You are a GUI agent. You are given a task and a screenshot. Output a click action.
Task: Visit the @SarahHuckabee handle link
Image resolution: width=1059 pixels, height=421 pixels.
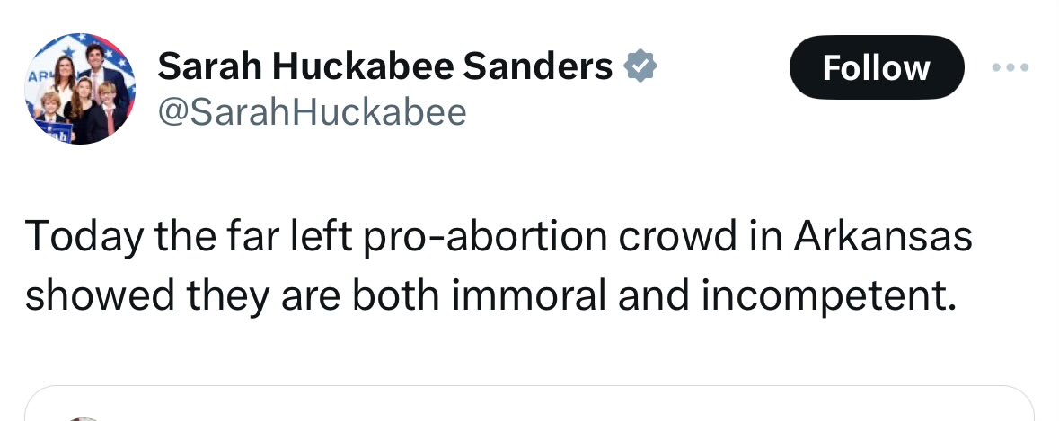pyautogui.click(x=312, y=112)
